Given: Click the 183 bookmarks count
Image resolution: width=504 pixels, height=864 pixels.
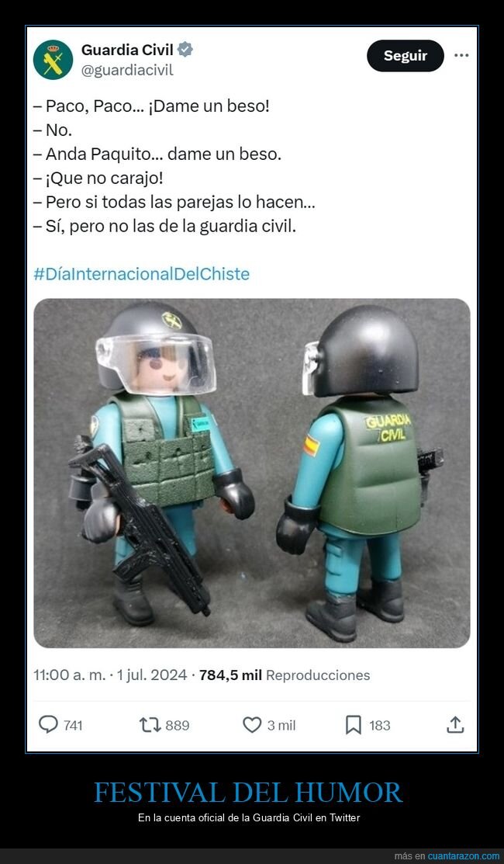Looking at the screenshot, I should coord(380,725).
